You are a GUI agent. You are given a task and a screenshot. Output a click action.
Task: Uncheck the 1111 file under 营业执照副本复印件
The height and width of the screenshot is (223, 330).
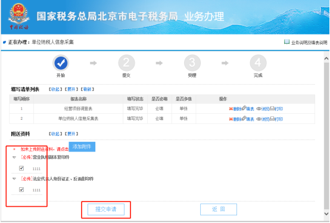(21, 168)
